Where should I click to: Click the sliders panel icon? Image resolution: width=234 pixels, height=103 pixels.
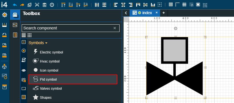15,25
